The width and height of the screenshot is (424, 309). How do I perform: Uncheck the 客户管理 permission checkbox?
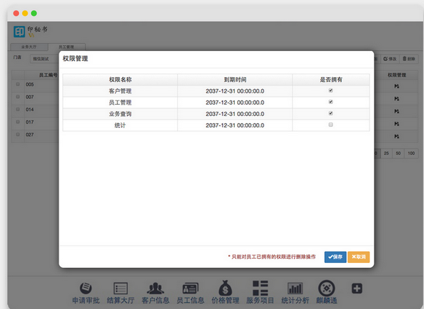point(331,91)
